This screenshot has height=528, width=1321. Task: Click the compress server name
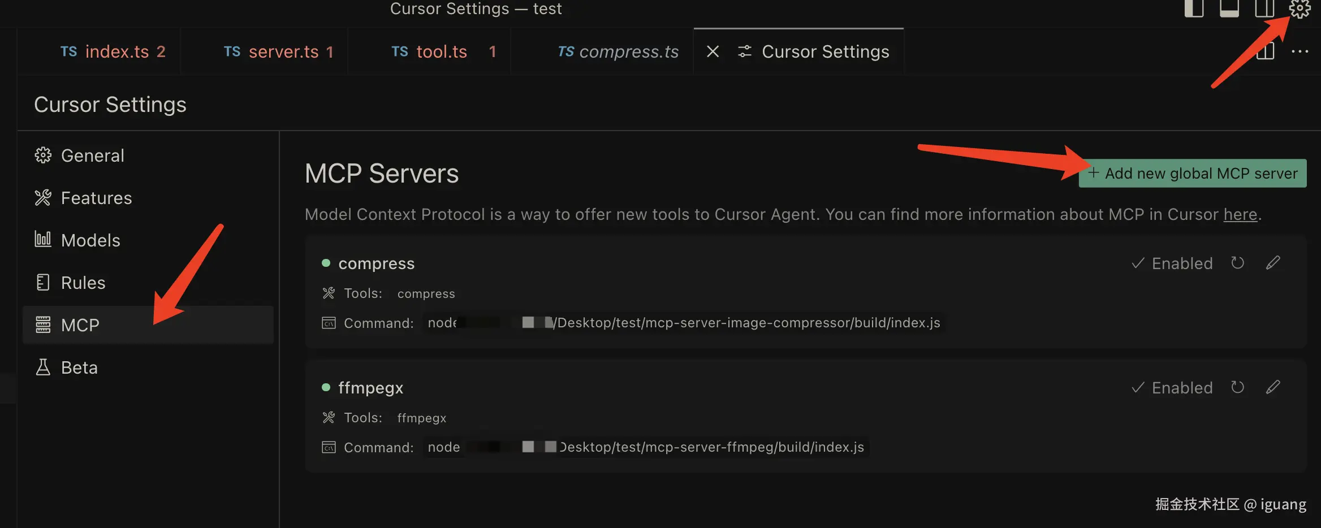point(376,263)
